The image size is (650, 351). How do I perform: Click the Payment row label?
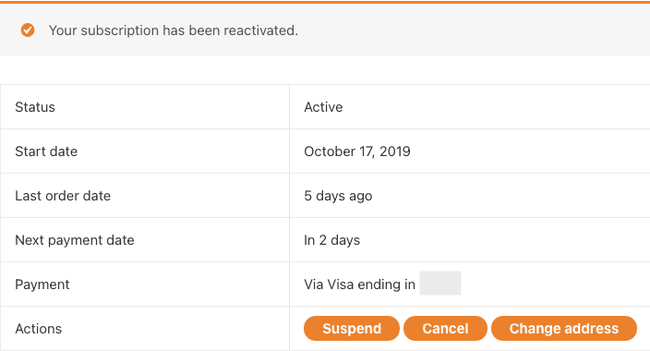pyautogui.click(x=42, y=284)
